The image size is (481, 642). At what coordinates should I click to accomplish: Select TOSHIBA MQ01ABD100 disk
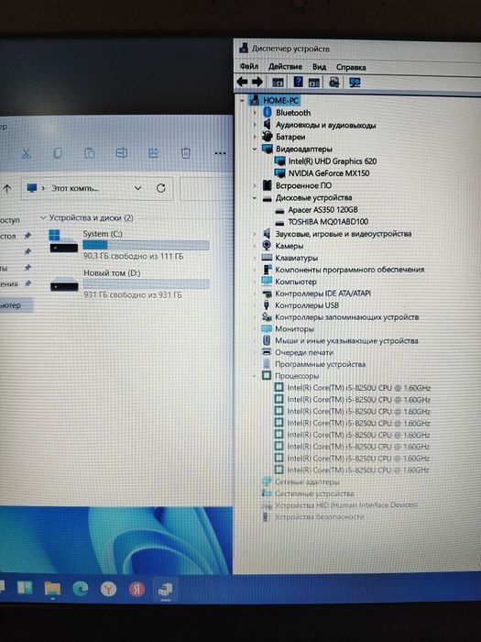tap(328, 222)
